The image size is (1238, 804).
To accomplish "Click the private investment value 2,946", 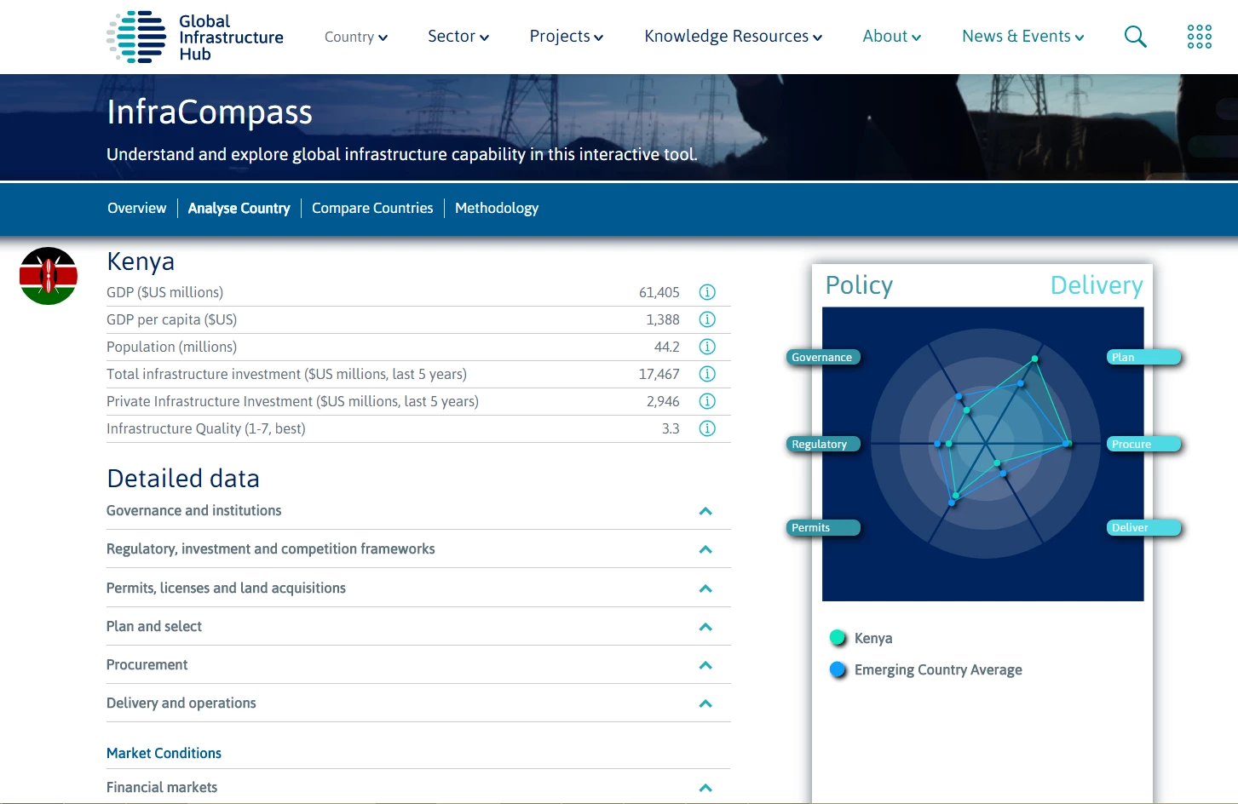I will pos(663,401).
